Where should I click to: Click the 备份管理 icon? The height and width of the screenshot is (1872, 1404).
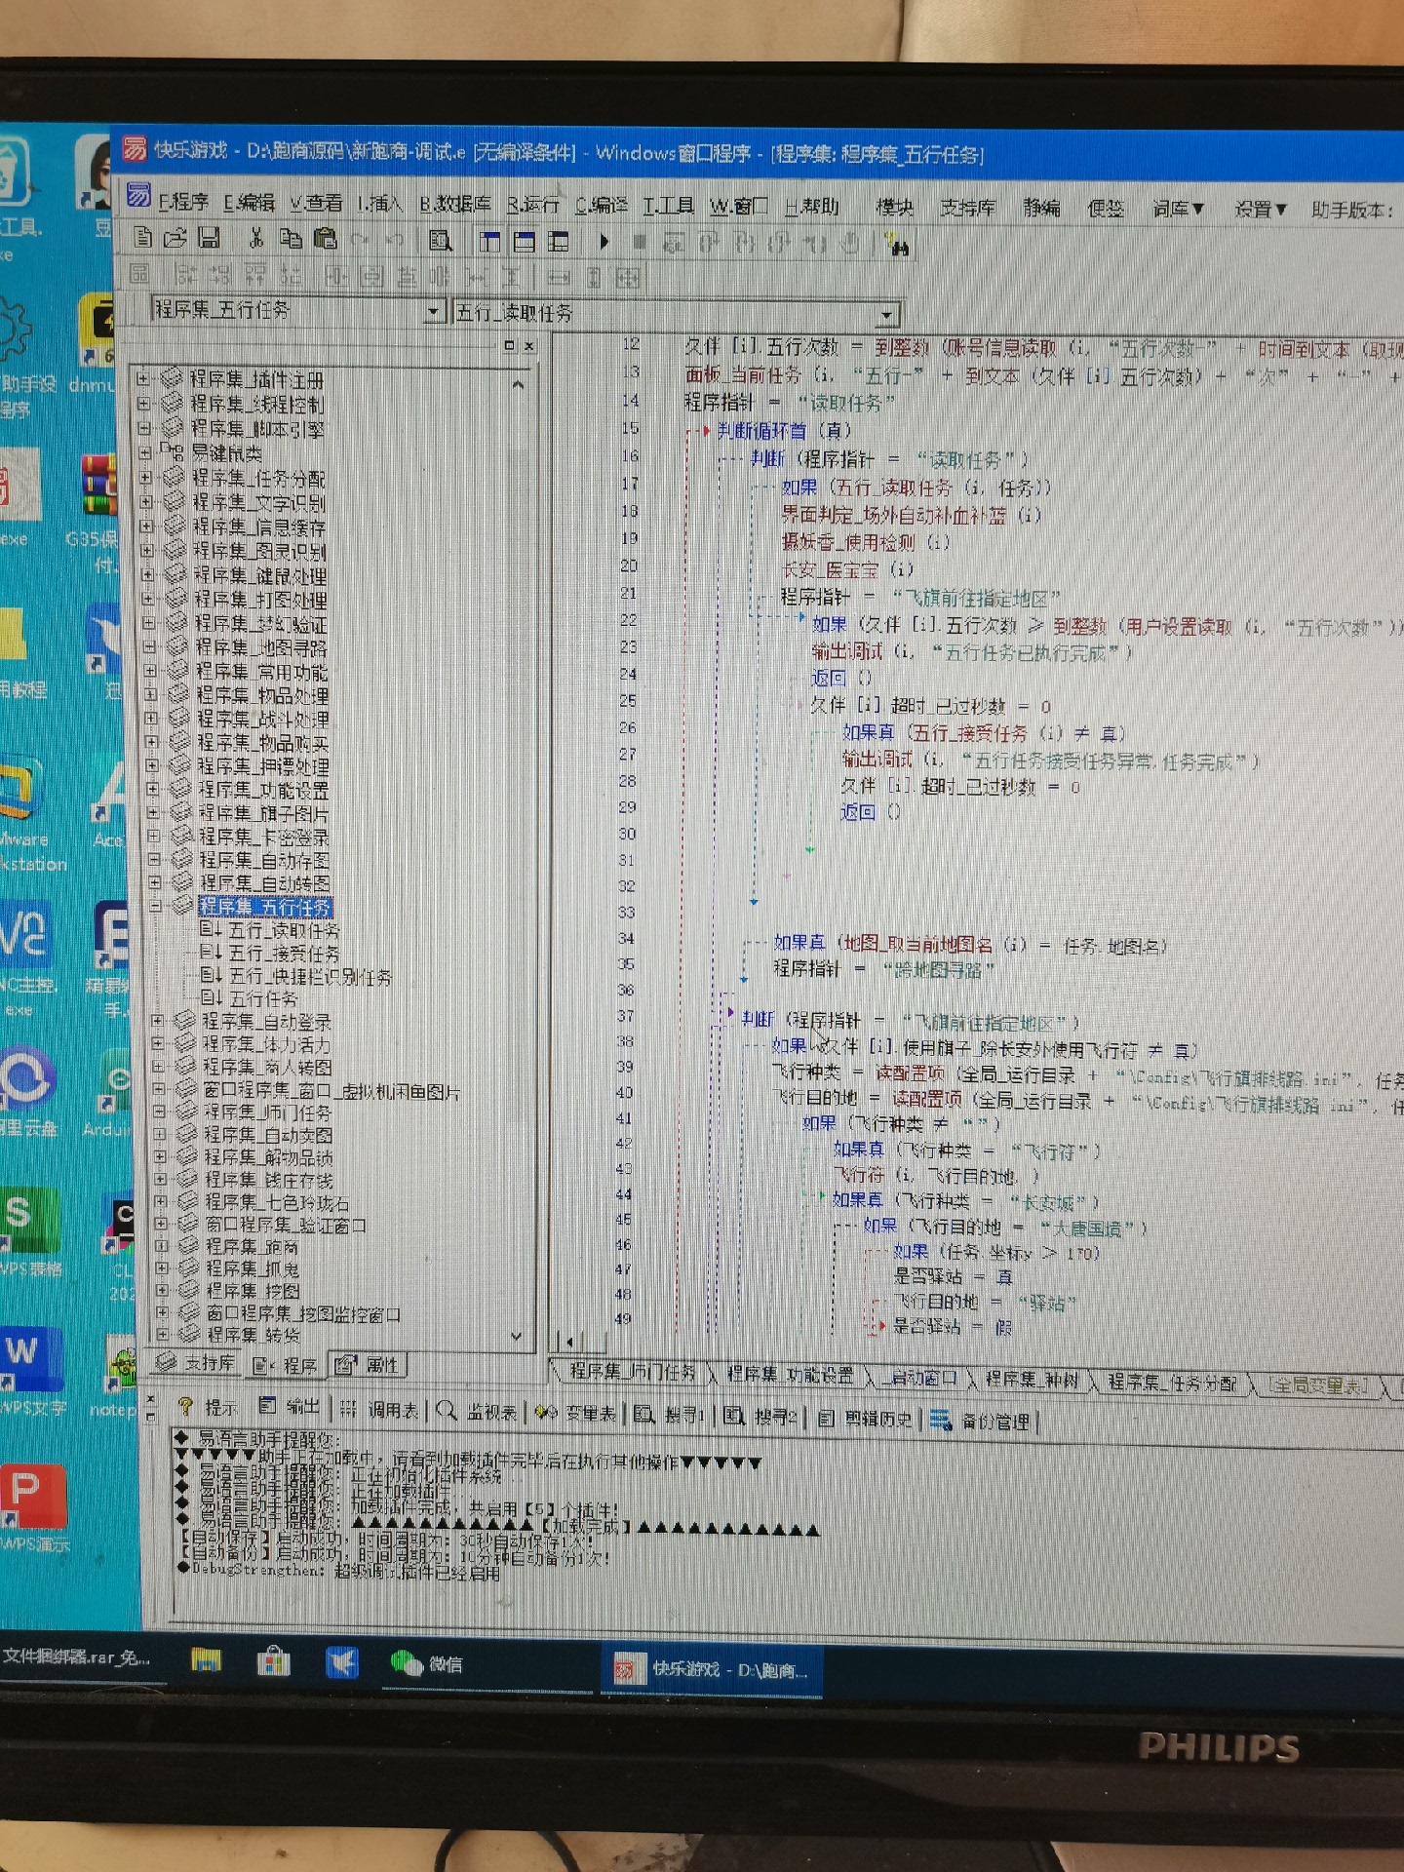[941, 1420]
